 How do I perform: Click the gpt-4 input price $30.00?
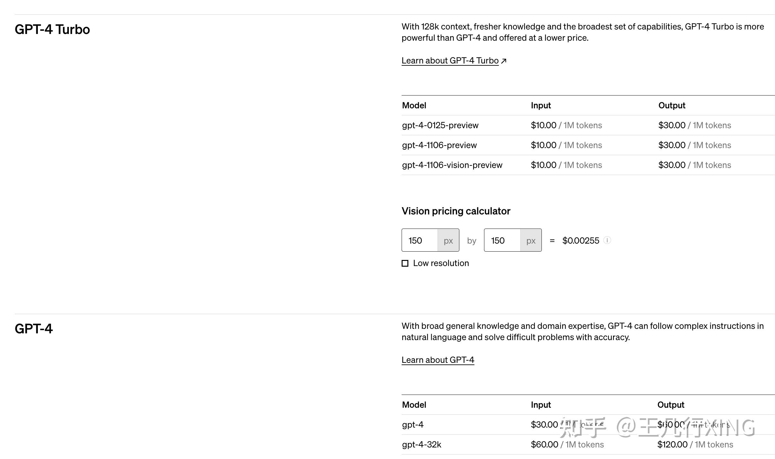543,424
